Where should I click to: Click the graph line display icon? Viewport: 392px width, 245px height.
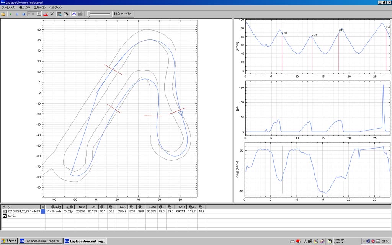(73, 14)
